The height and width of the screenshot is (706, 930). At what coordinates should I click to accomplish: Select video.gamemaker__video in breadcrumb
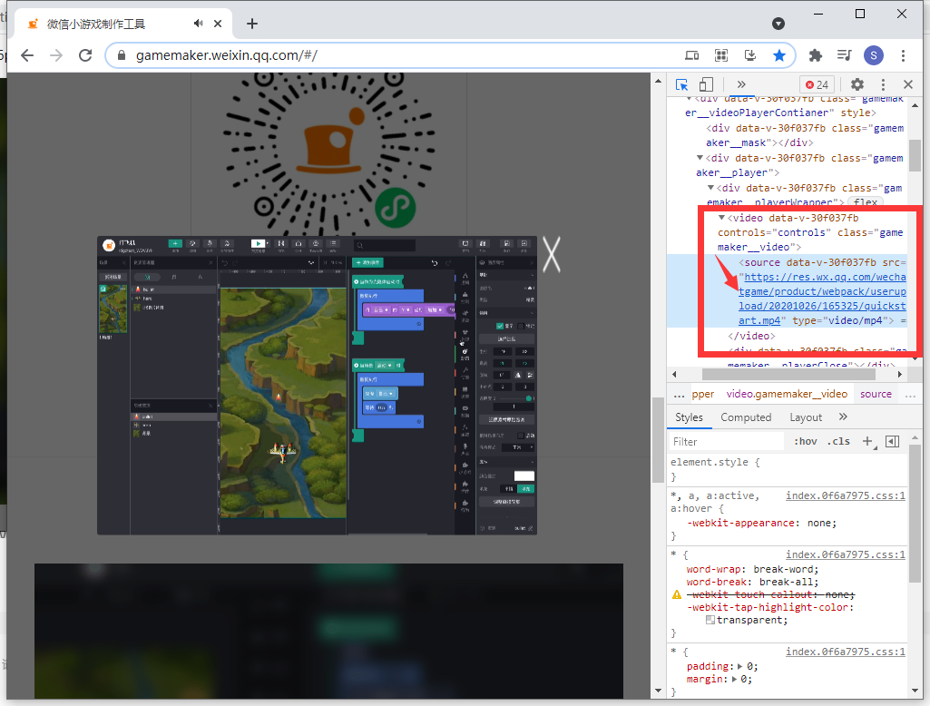click(x=787, y=394)
